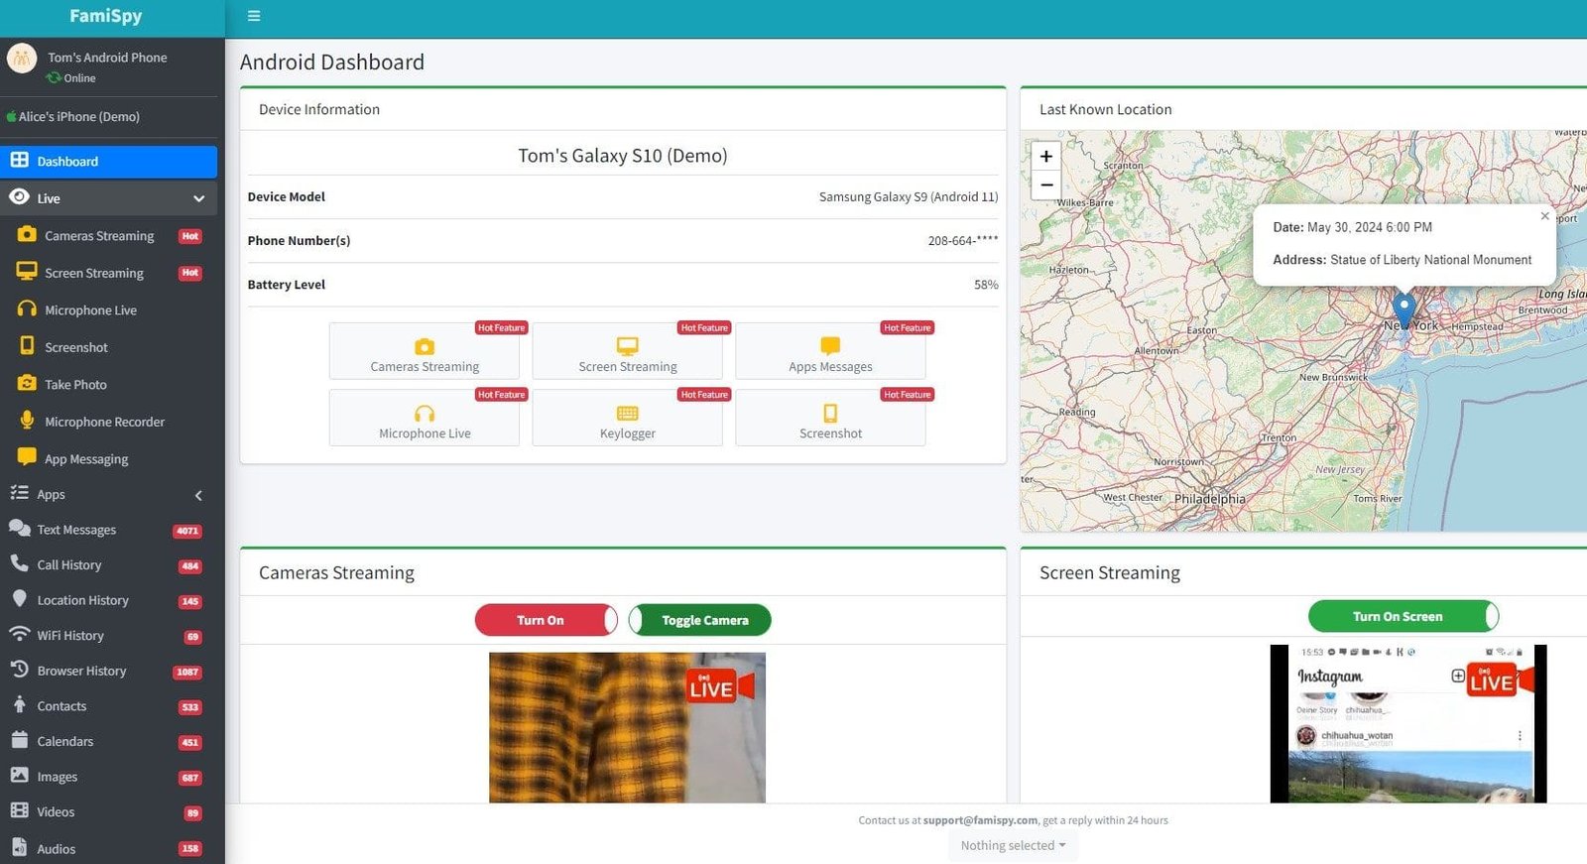Click the Keylogger hot feature card

click(x=628, y=418)
